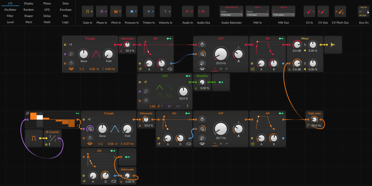Toggle solo on the first Mixer channel
This screenshot has width=372, height=186.
305,45
